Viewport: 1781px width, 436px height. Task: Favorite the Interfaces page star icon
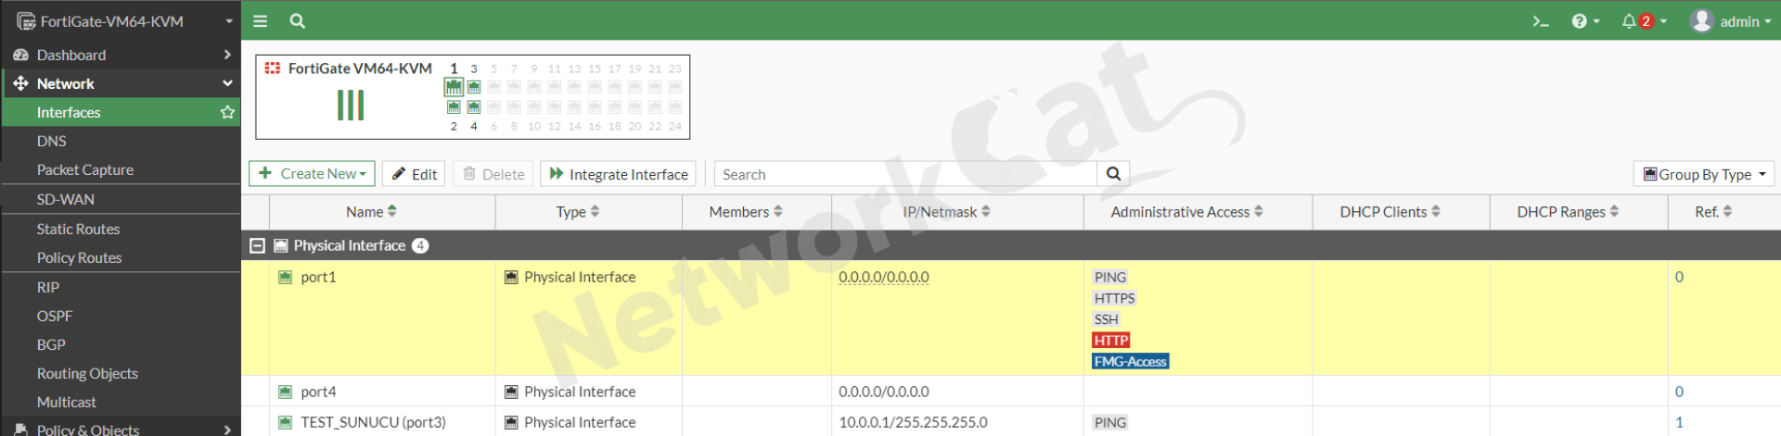click(227, 112)
